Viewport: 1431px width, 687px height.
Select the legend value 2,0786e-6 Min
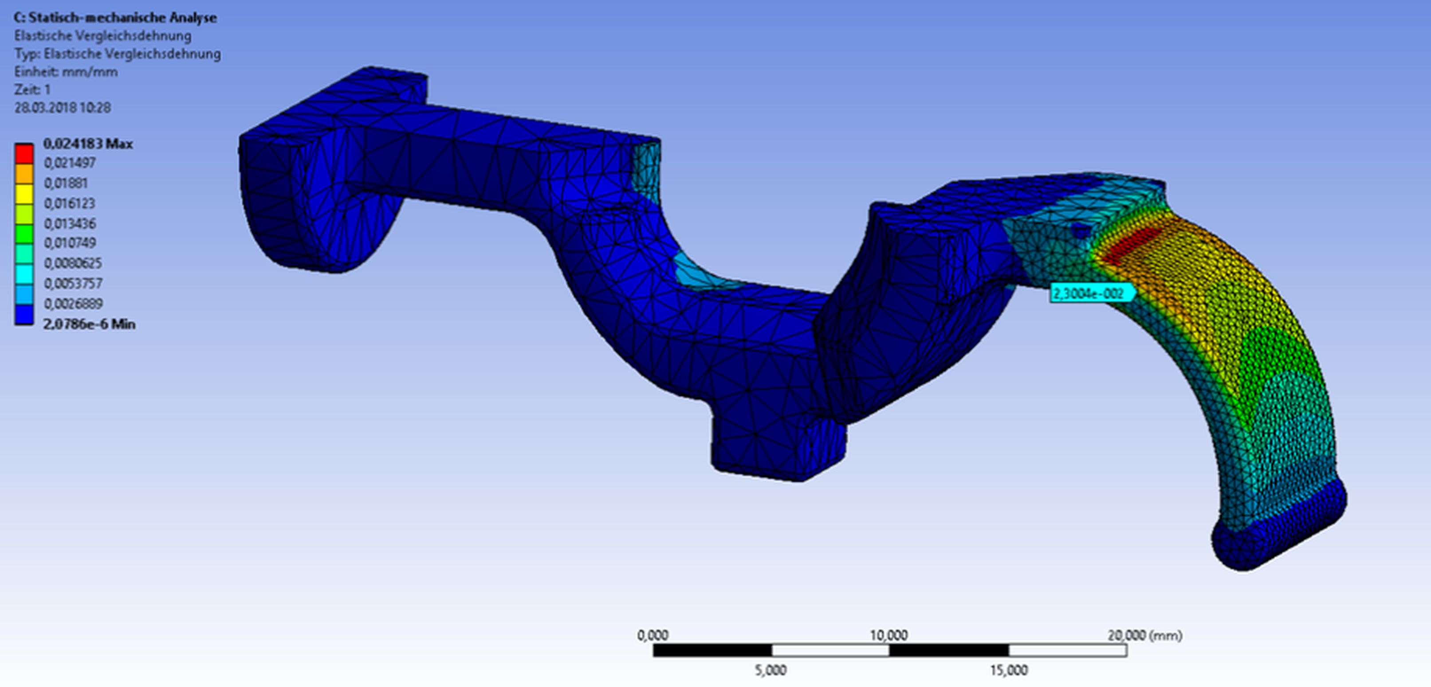(90, 324)
